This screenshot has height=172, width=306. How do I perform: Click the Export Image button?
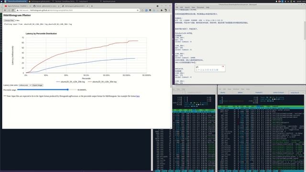tap(37, 85)
